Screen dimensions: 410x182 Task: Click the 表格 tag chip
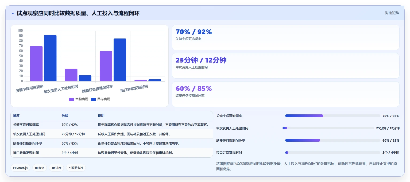pos(40,168)
